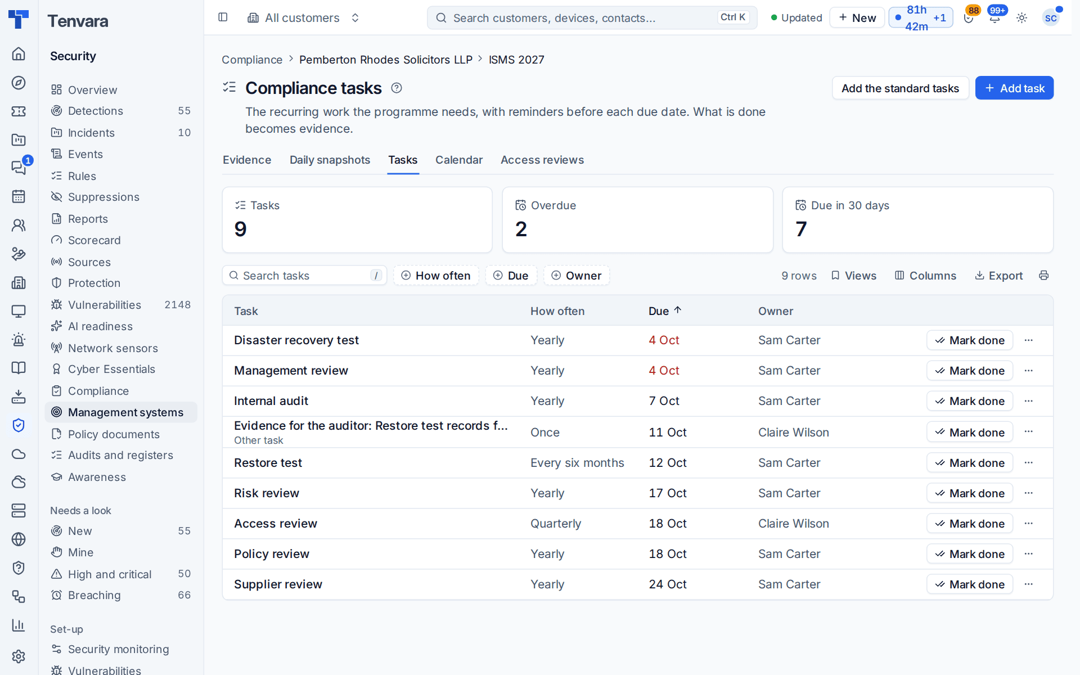Collapse the sidebar panel toggle icon
Viewport: 1080px width, 675px height.
223,17
